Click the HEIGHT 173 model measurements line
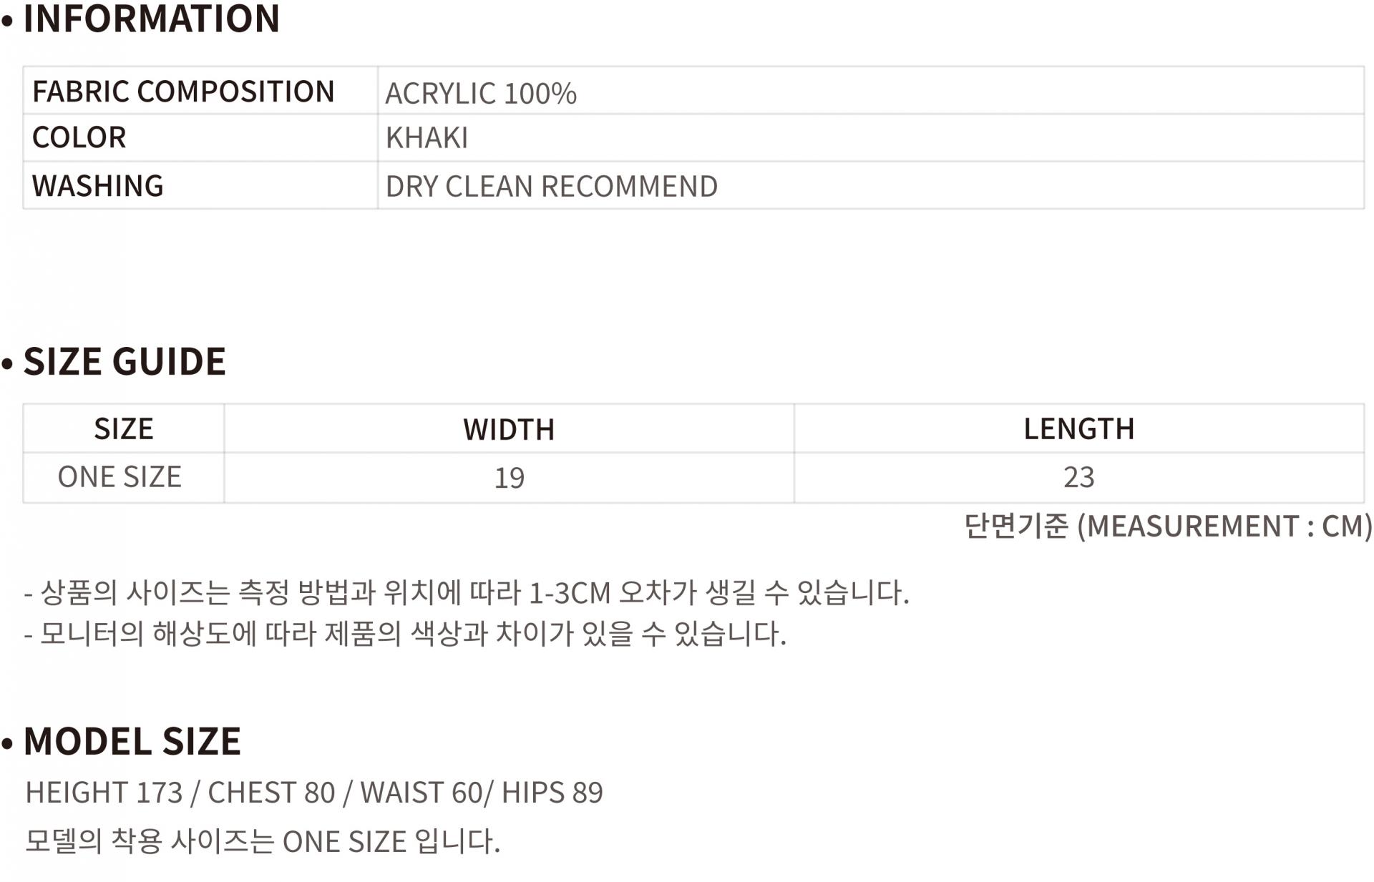Screen dimensions: 1374x882 click(314, 793)
